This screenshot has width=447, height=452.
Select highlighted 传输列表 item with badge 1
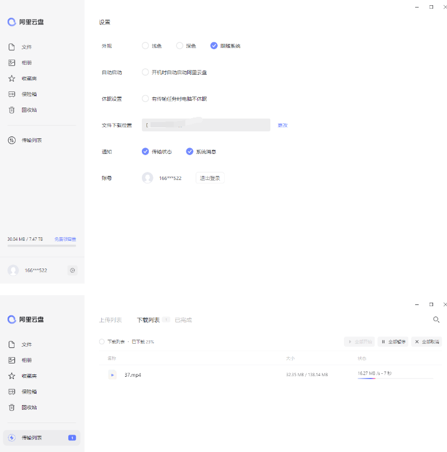point(42,438)
